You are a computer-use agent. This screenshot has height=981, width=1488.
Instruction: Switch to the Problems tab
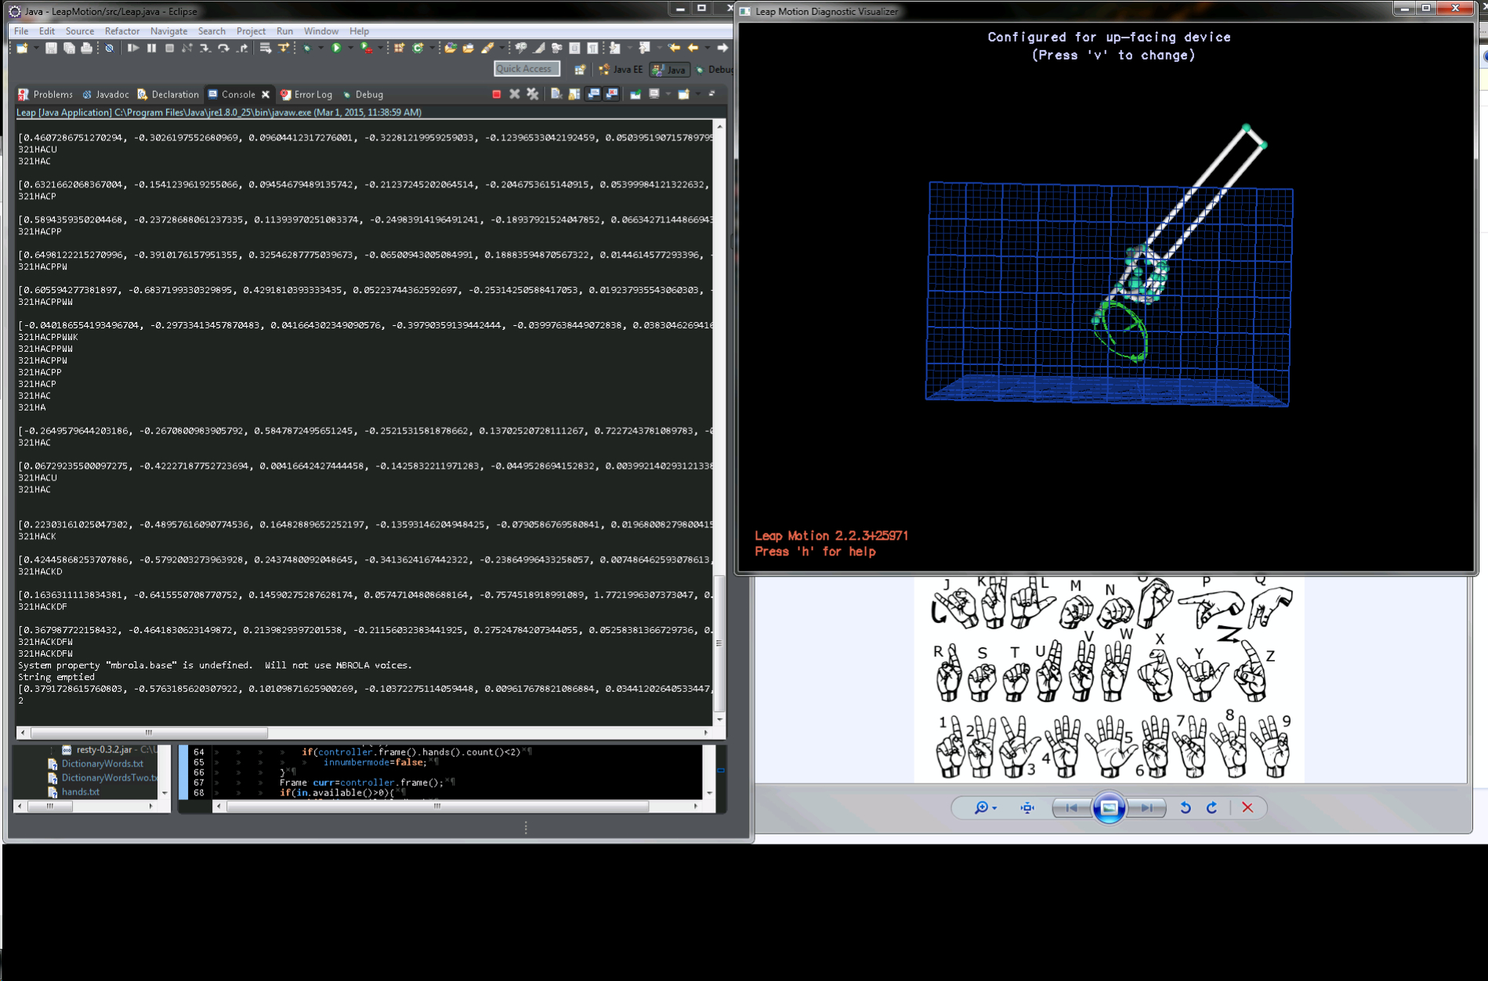45,95
